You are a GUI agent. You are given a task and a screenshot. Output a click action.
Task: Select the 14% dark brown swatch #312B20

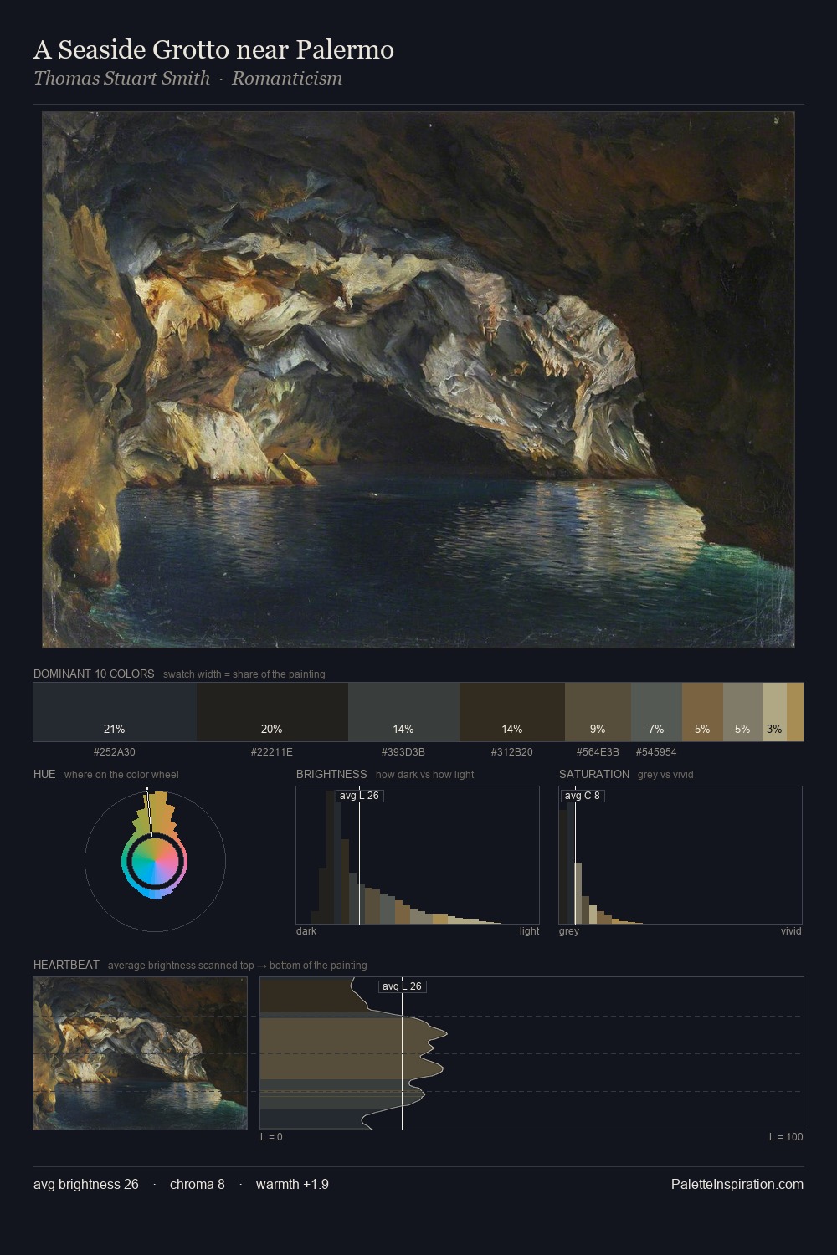(512, 712)
